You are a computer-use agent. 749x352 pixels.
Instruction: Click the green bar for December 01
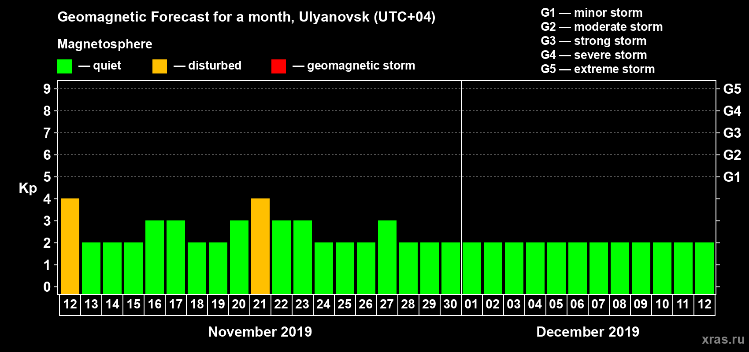pyautogui.click(x=472, y=268)
